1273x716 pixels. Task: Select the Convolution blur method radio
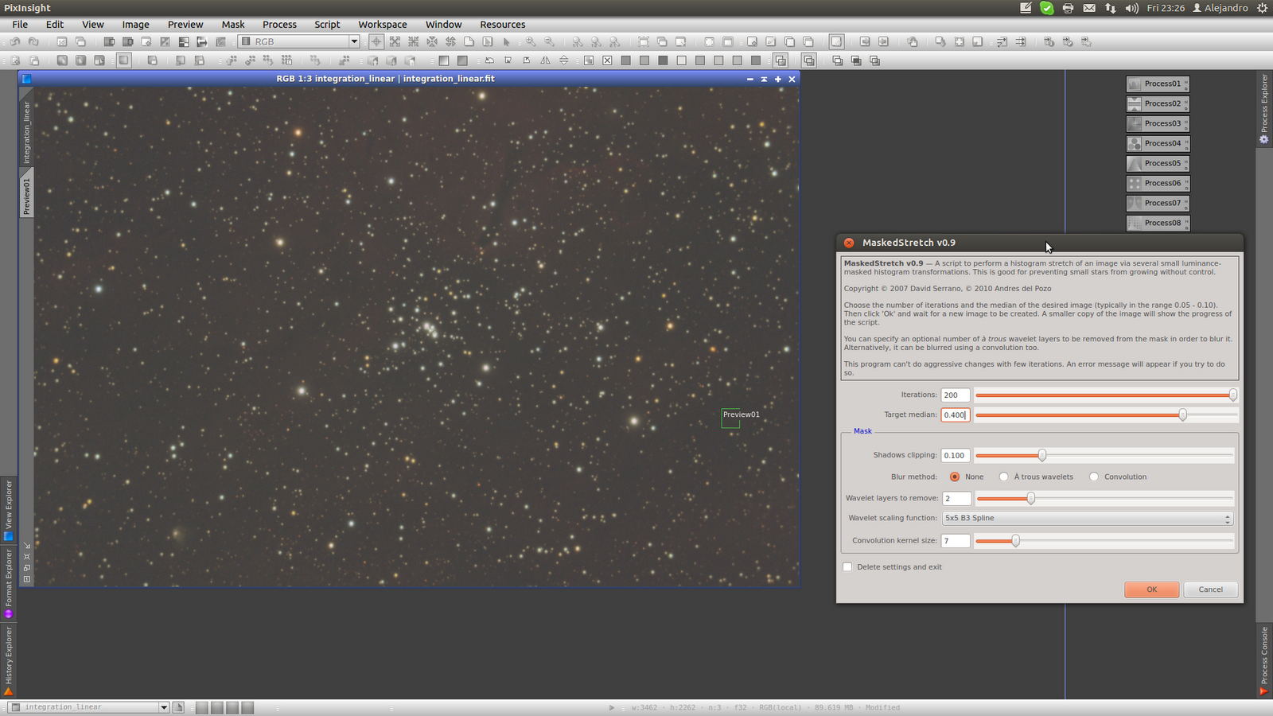[x=1094, y=477]
